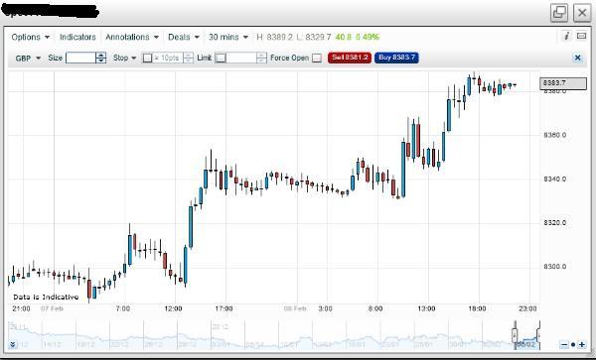596x360 pixels.
Task: Click the Buy 8383.7 button
Action: tap(396, 58)
